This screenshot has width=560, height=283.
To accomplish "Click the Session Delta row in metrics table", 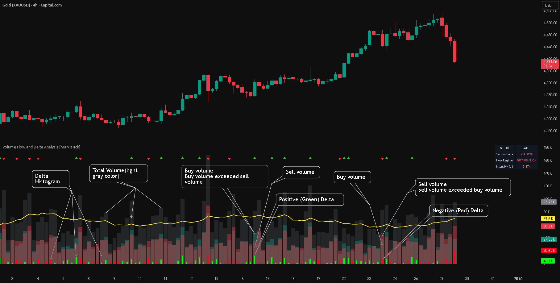I will (x=516, y=154).
